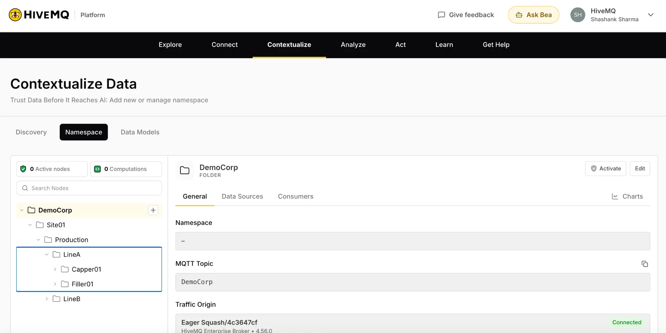This screenshot has width=666, height=333.
Task: Expand the Filler01 tree node
Action: click(55, 284)
